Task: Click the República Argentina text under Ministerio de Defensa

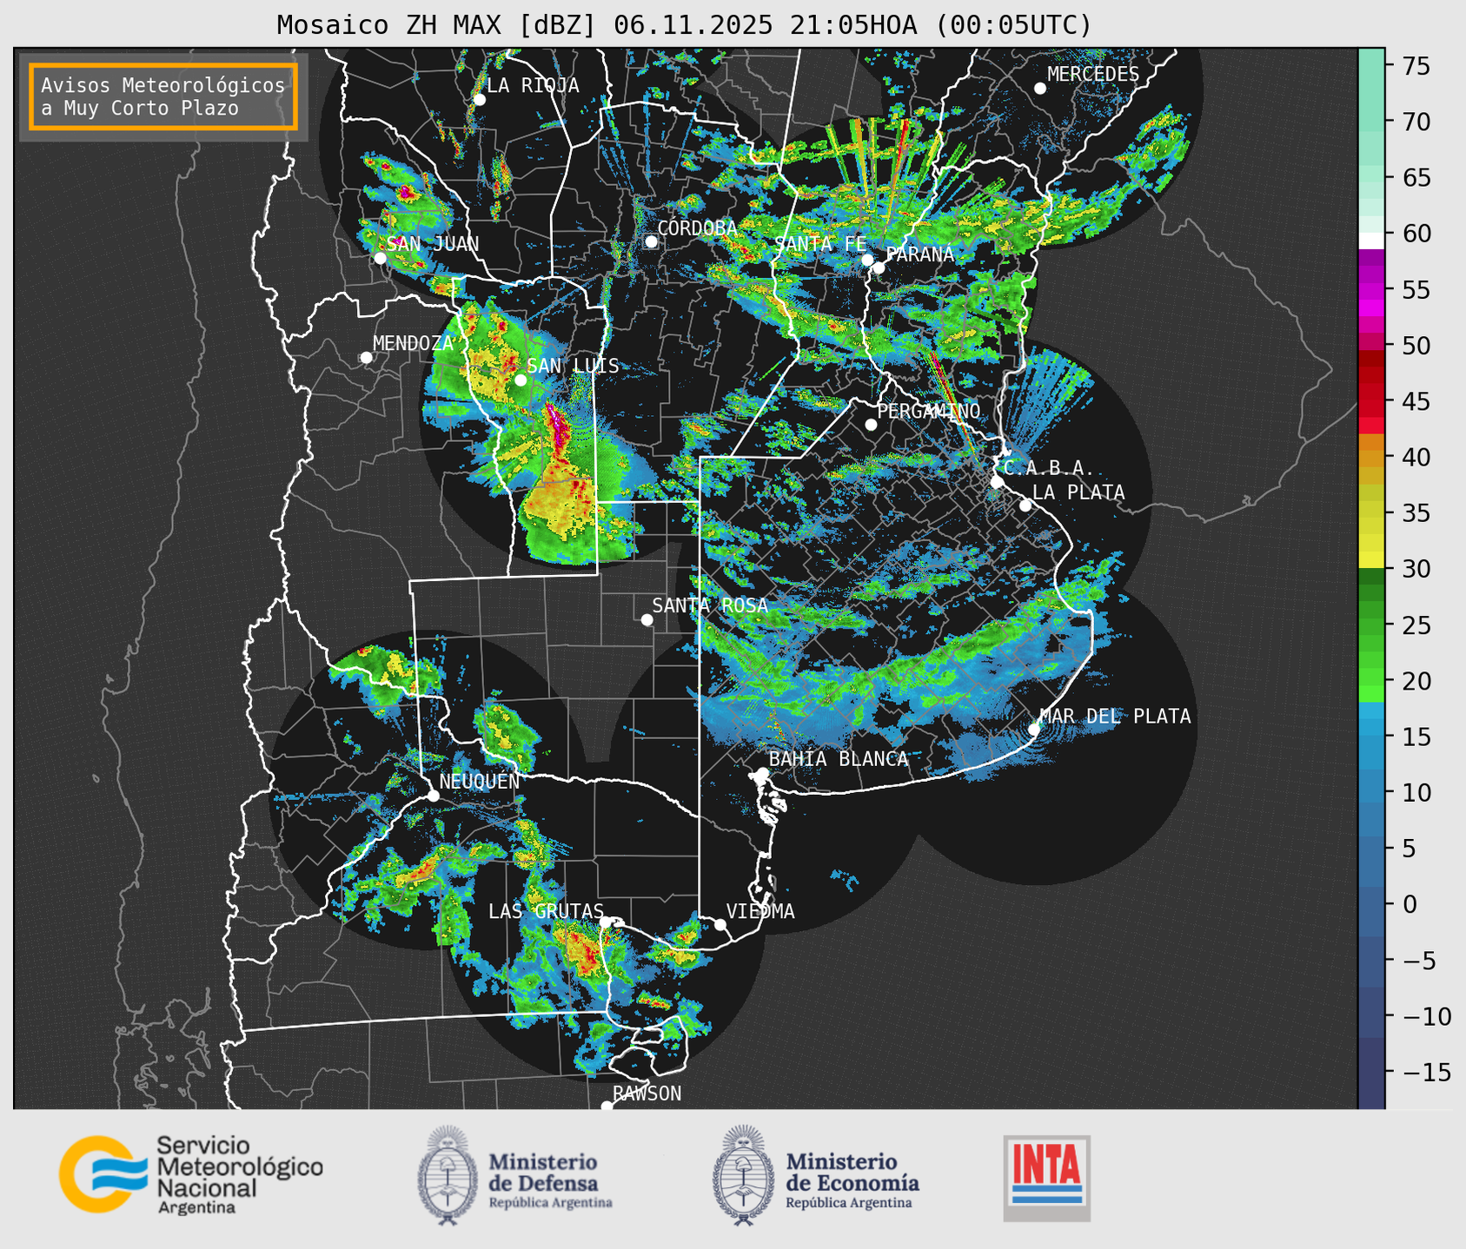Action: click(550, 1203)
